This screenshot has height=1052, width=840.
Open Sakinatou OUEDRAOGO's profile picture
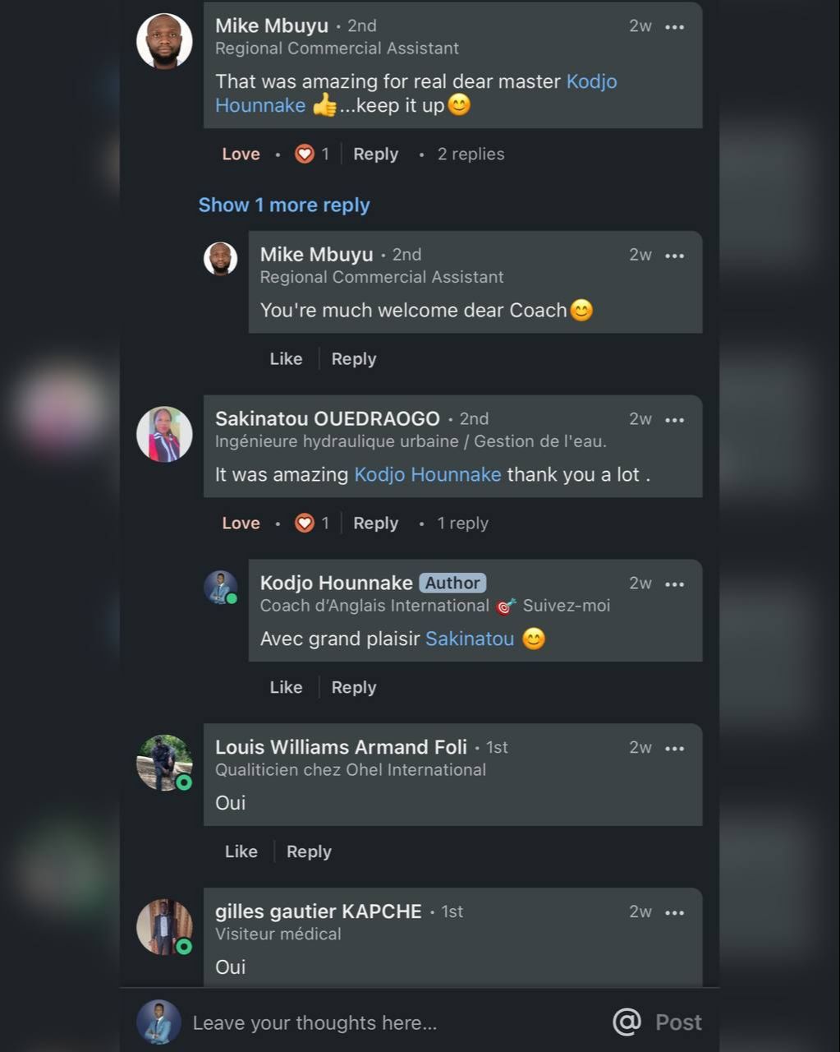tap(164, 434)
